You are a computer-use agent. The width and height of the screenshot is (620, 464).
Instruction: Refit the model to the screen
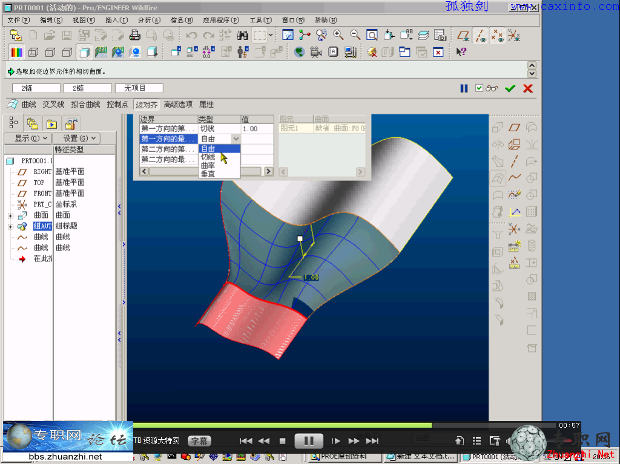tap(372, 36)
